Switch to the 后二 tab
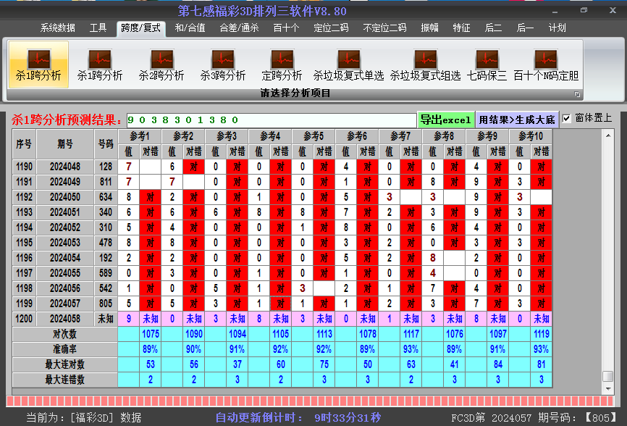 tap(493, 28)
